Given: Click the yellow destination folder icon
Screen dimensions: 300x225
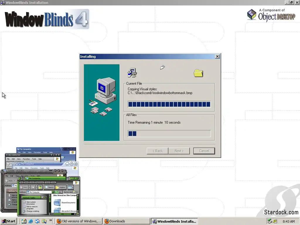Looking at the screenshot, I should coord(198,73).
